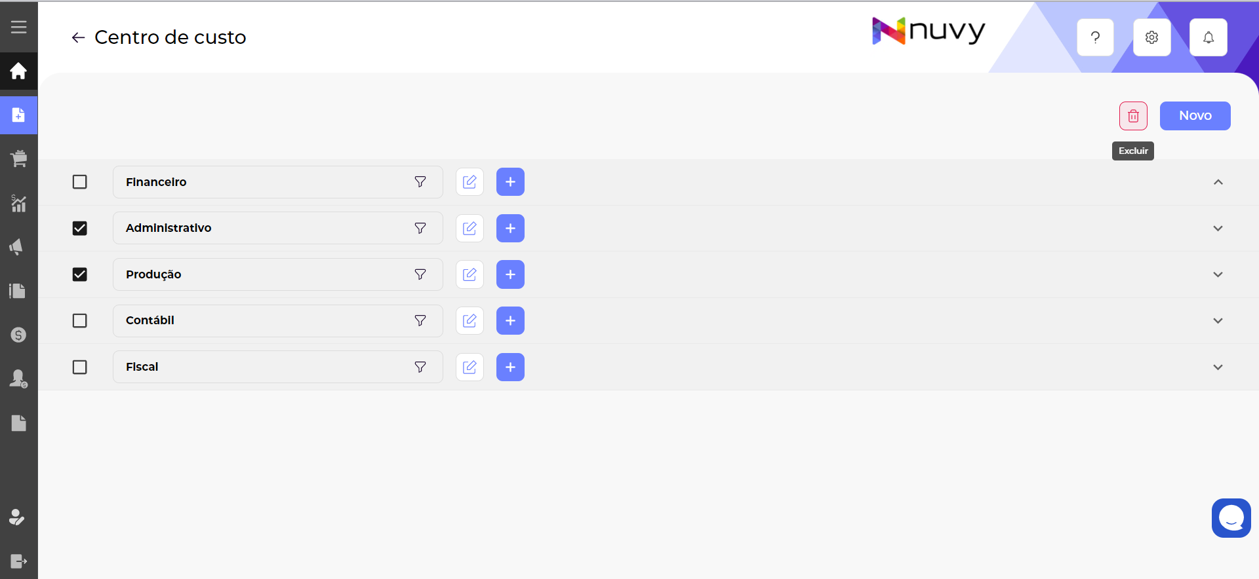Expand the Fiscal row chevron
This screenshot has height=579, width=1259.
pos(1218,367)
